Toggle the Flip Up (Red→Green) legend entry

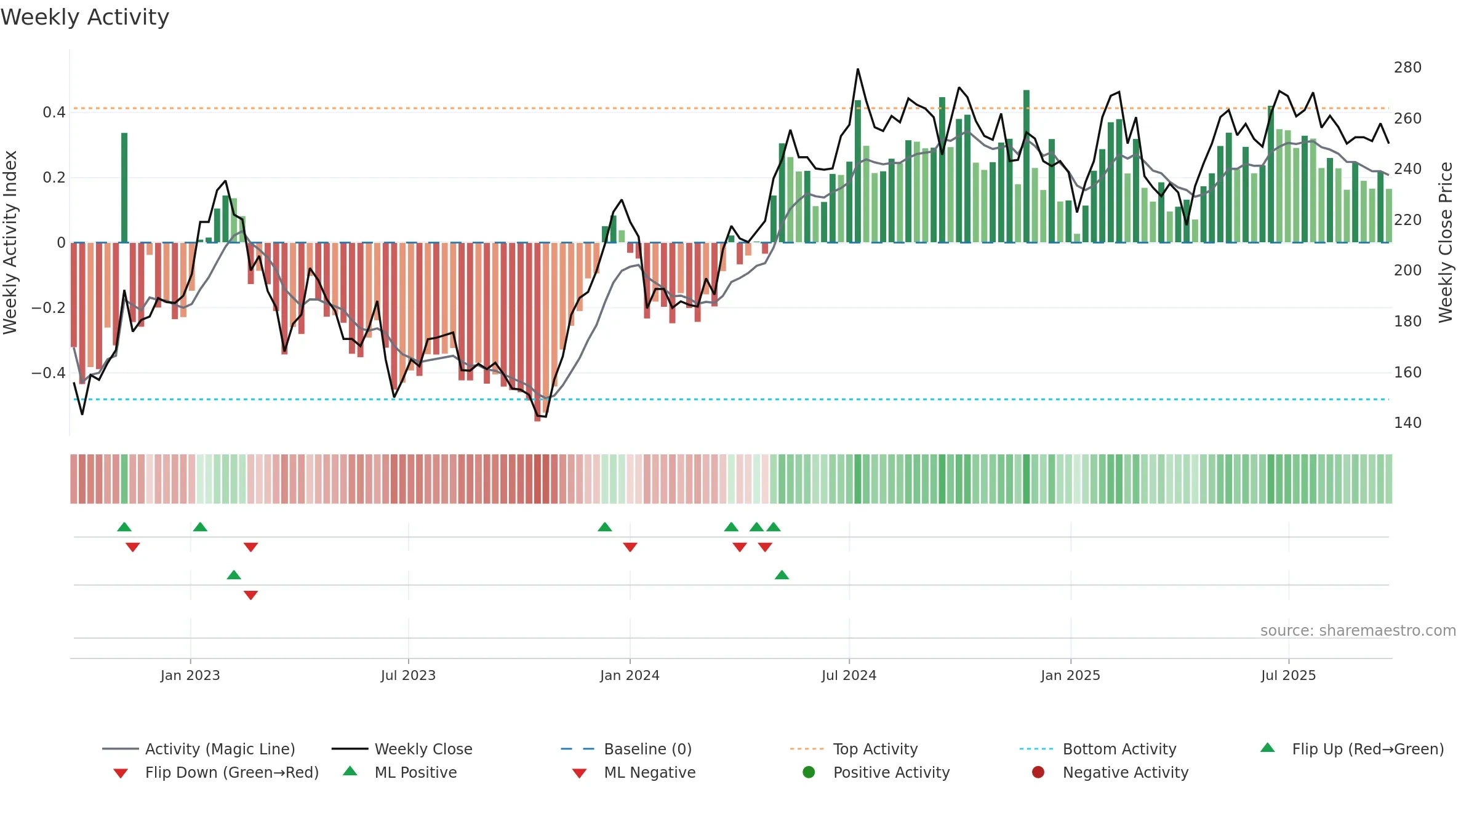(1352, 749)
